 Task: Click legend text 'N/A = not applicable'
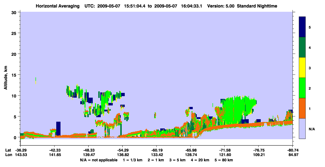98,160
